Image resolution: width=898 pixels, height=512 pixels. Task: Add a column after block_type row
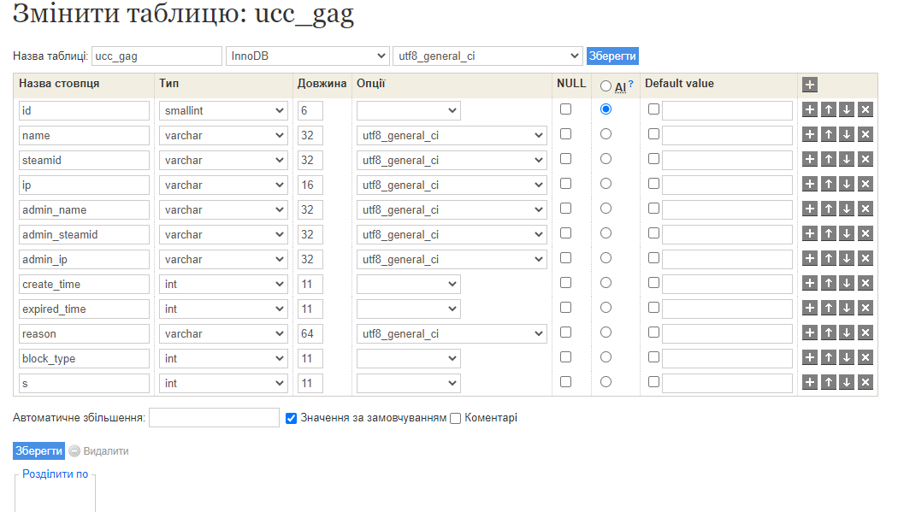[x=809, y=357]
